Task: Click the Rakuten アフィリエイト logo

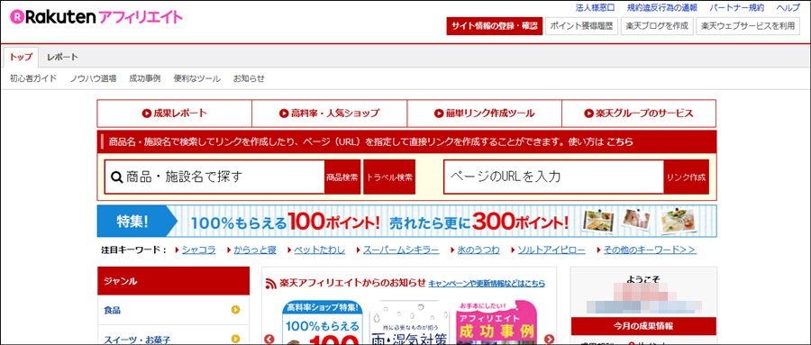Action: [x=96, y=17]
